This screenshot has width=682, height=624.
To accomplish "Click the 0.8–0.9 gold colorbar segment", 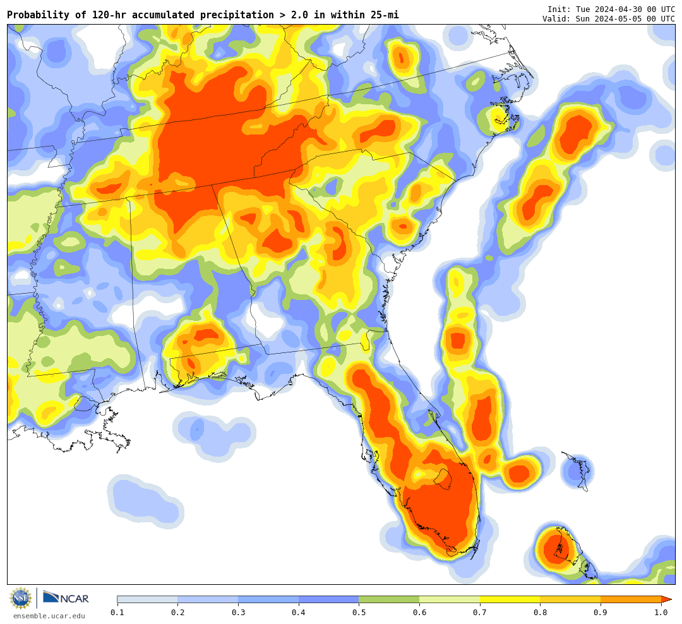I will pyautogui.click(x=571, y=599).
